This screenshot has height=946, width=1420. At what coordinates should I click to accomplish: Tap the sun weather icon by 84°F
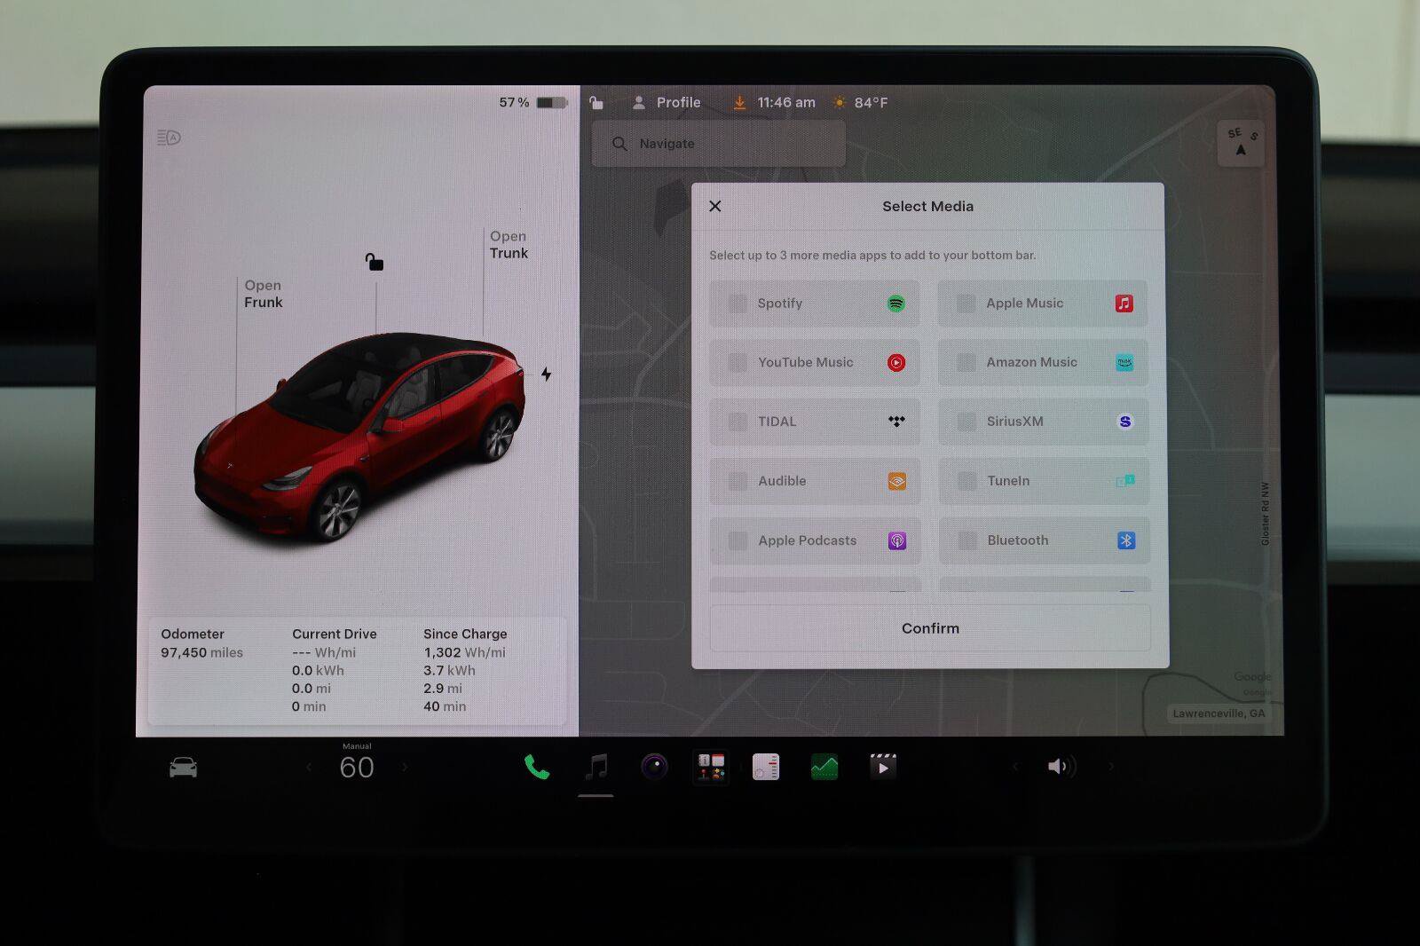click(839, 103)
